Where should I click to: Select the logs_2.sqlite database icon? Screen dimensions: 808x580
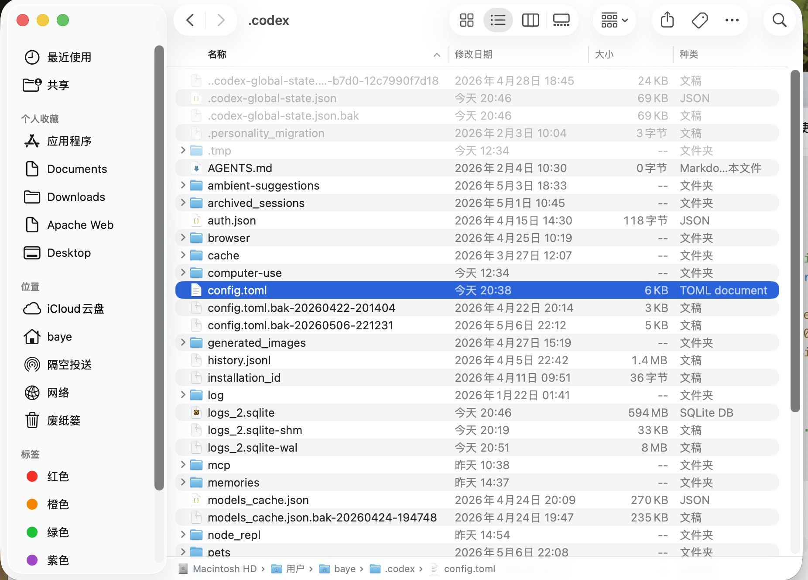point(196,413)
